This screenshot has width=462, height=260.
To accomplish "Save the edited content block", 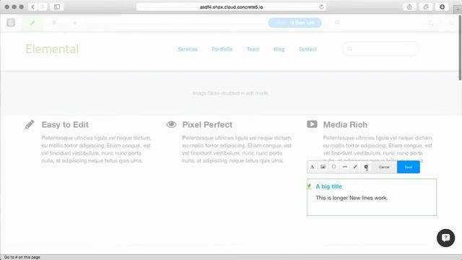I will tap(409, 167).
